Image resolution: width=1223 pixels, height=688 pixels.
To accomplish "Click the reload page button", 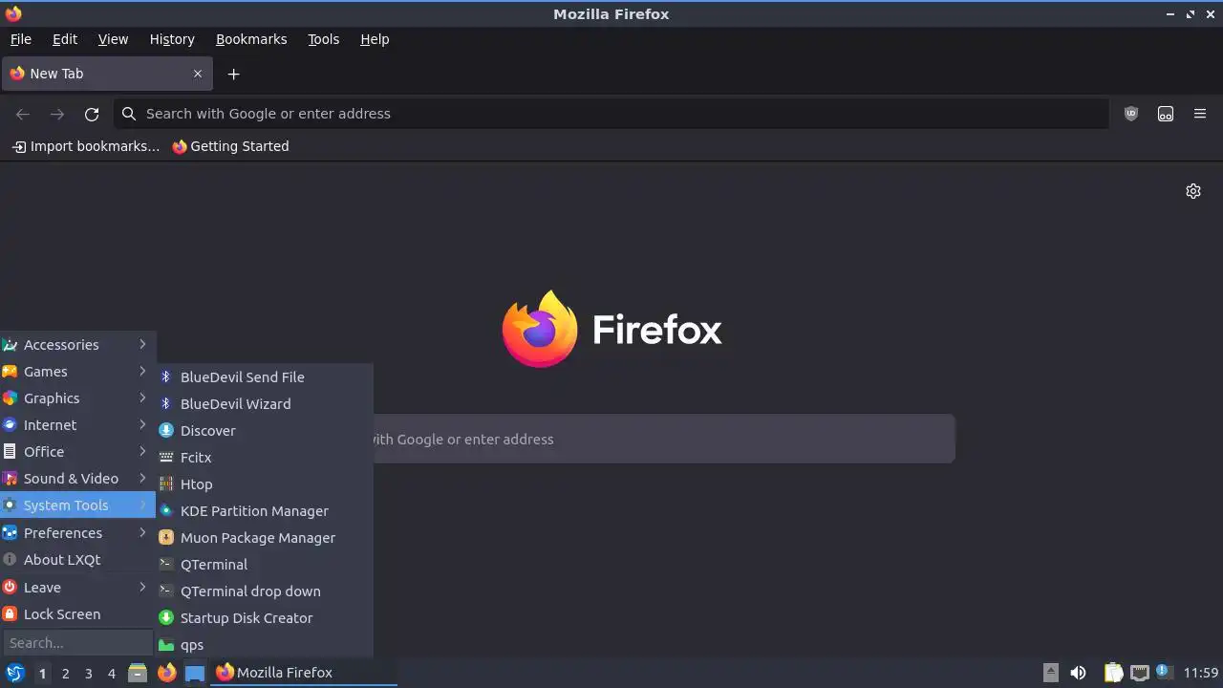I will click(92, 114).
